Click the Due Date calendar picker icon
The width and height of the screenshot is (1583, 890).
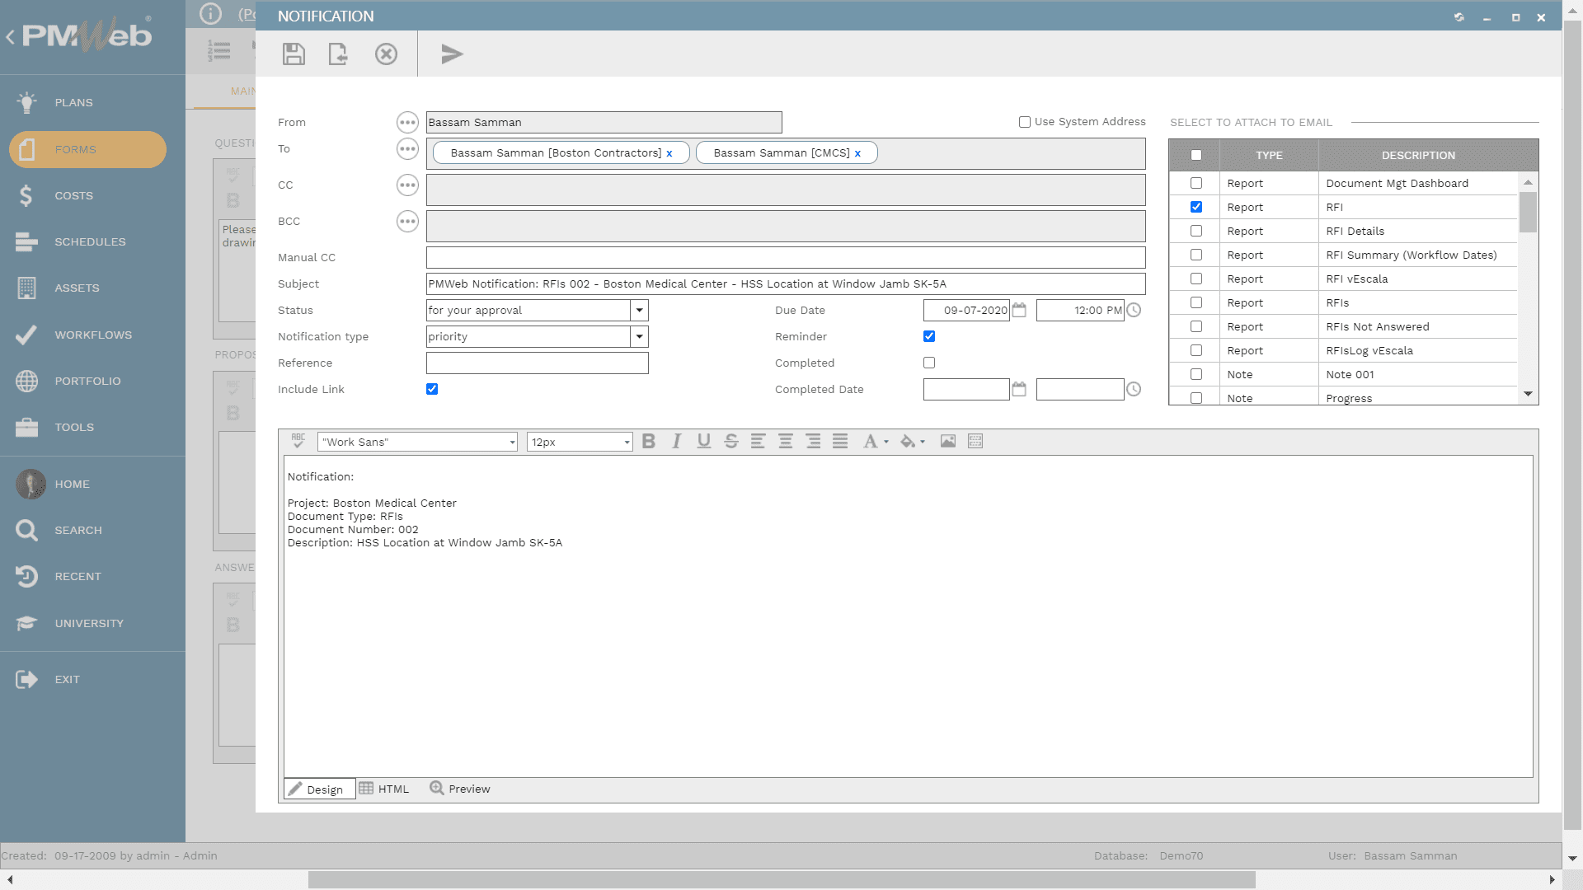point(1019,311)
